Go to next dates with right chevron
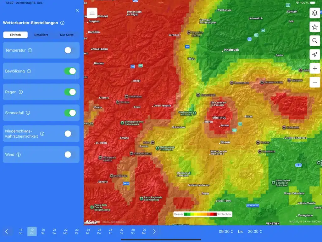This screenshot has width=322, height=242. click(154, 232)
